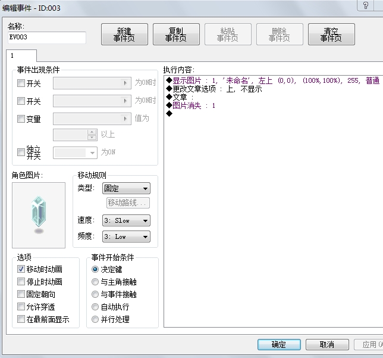
Task: Select the 并行处理 trigger radio button
Action: coord(95,319)
